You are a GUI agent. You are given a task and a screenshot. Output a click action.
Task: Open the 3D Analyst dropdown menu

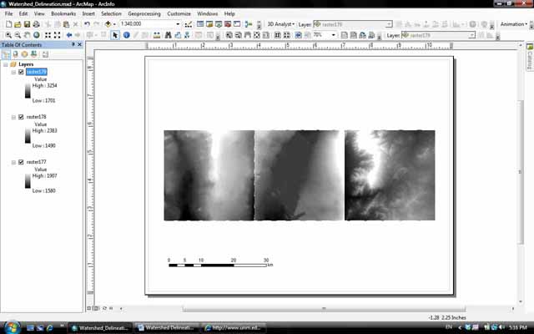[x=281, y=24]
